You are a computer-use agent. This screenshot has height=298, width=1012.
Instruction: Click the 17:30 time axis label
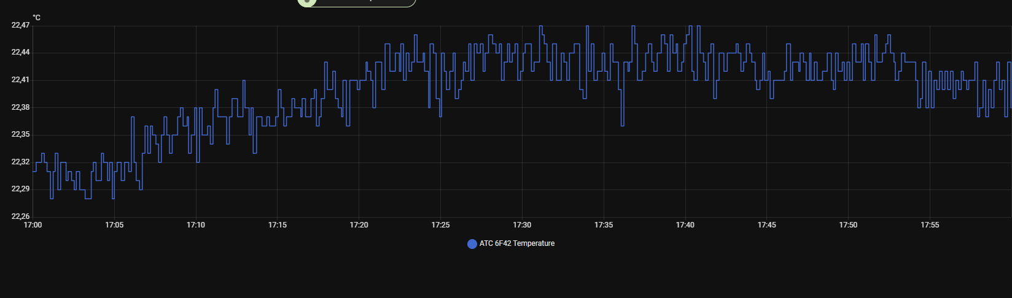point(522,225)
